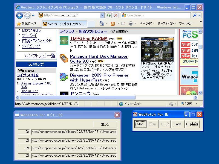Click the horizontal scrollbar thumb
The width and height of the screenshot is (219, 164).
pyautogui.click(x=78, y=98)
